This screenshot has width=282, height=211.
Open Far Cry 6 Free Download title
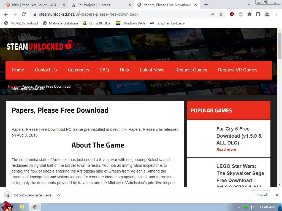point(239,136)
